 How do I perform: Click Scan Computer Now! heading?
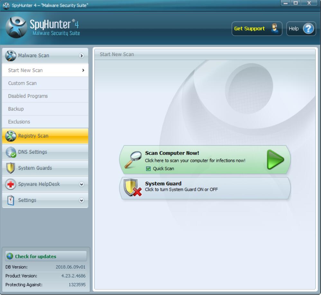[172, 153]
